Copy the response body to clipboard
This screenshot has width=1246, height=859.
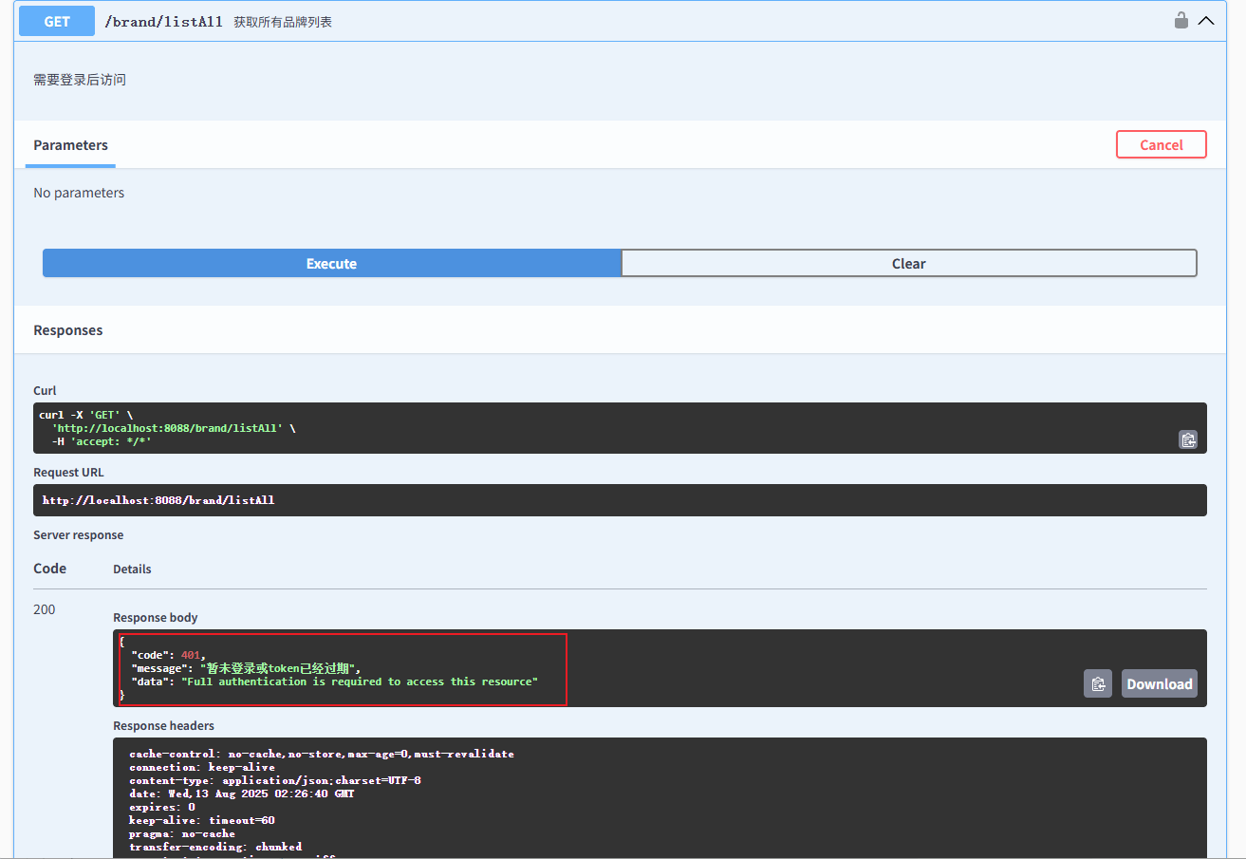1098,683
